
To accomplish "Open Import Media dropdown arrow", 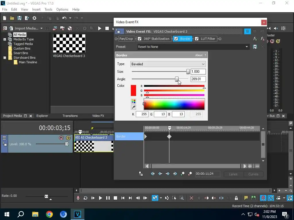I will click(x=41, y=28).
